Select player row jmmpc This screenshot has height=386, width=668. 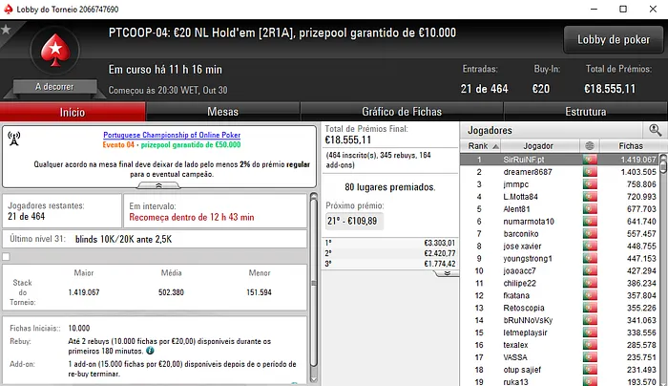point(560,184)
